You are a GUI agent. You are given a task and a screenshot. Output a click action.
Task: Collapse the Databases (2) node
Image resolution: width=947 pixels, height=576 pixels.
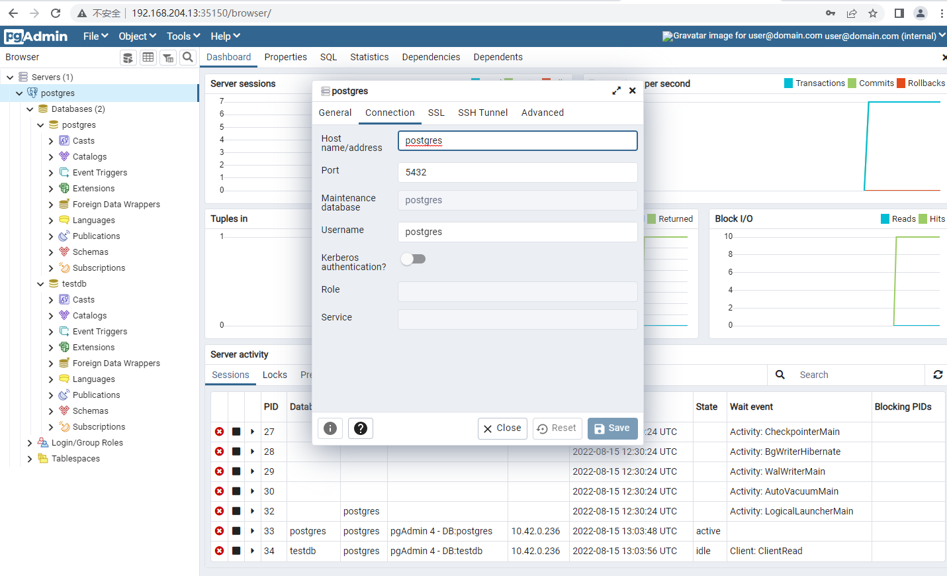(x=30, y=109)
